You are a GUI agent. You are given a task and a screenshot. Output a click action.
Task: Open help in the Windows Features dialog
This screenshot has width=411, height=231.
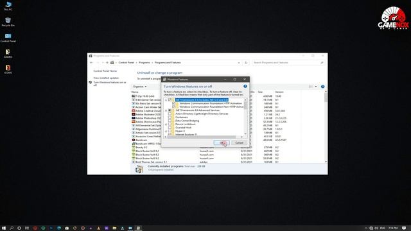tap(245, 86)
